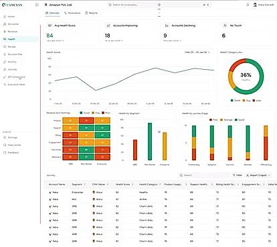Open Success Plan in the sidebar
277x247 pixels.
tap(15, 54)
